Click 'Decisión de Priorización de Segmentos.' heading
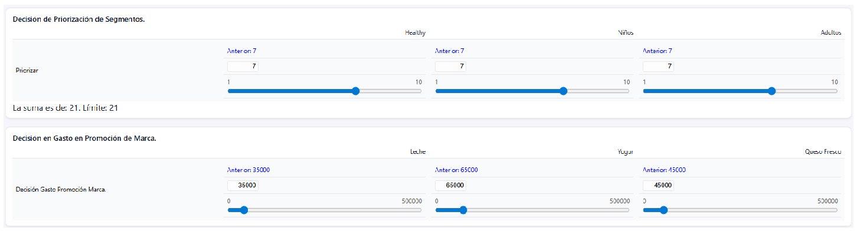The height and width of the screenshot is (231, 857). [78, 19]
